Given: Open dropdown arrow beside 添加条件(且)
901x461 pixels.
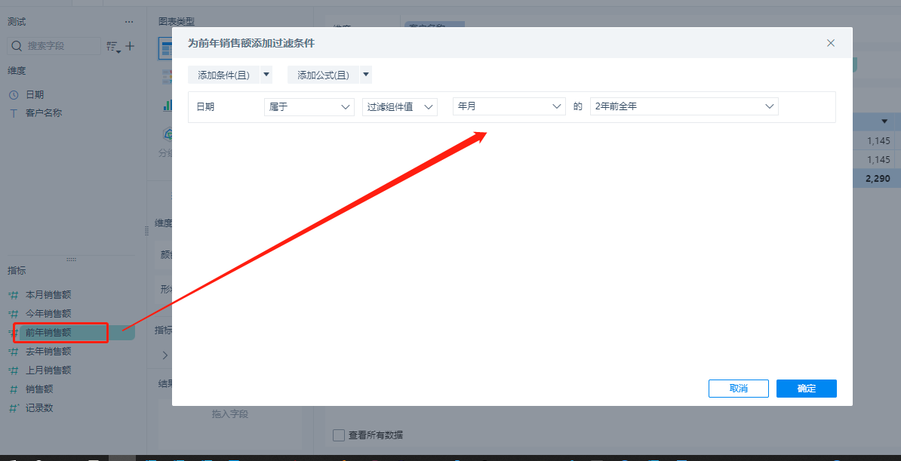Looking at the screenshot, I should 266,75.
